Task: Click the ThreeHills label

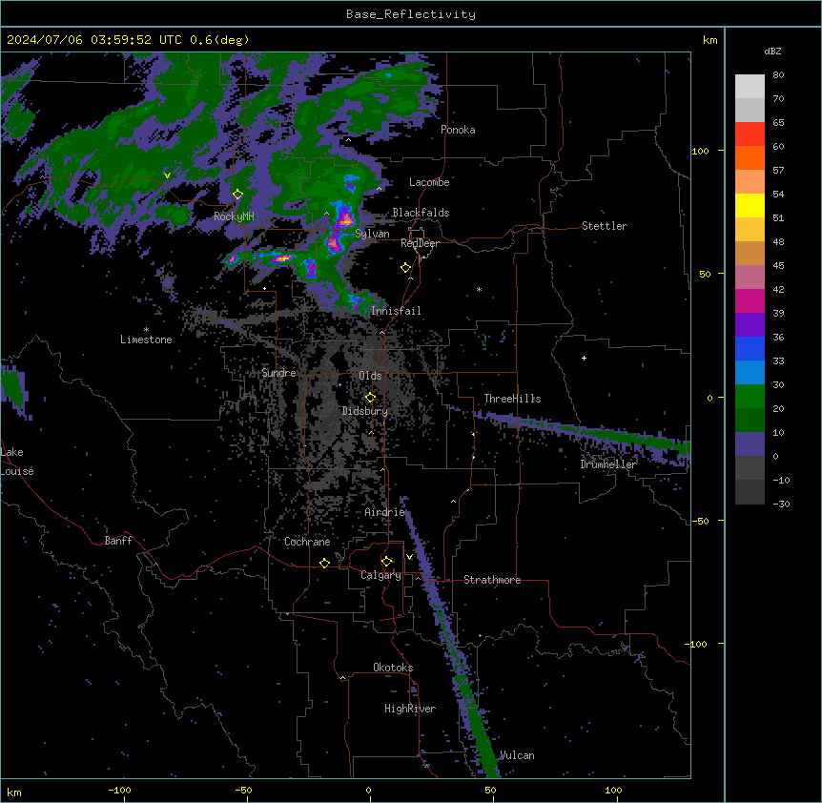Action: pyautogui.click(x=512, y=399)
